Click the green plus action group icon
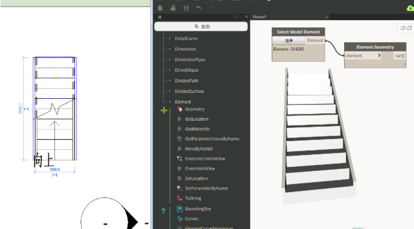The image size is (414, 229). click(x=164, y=110)
